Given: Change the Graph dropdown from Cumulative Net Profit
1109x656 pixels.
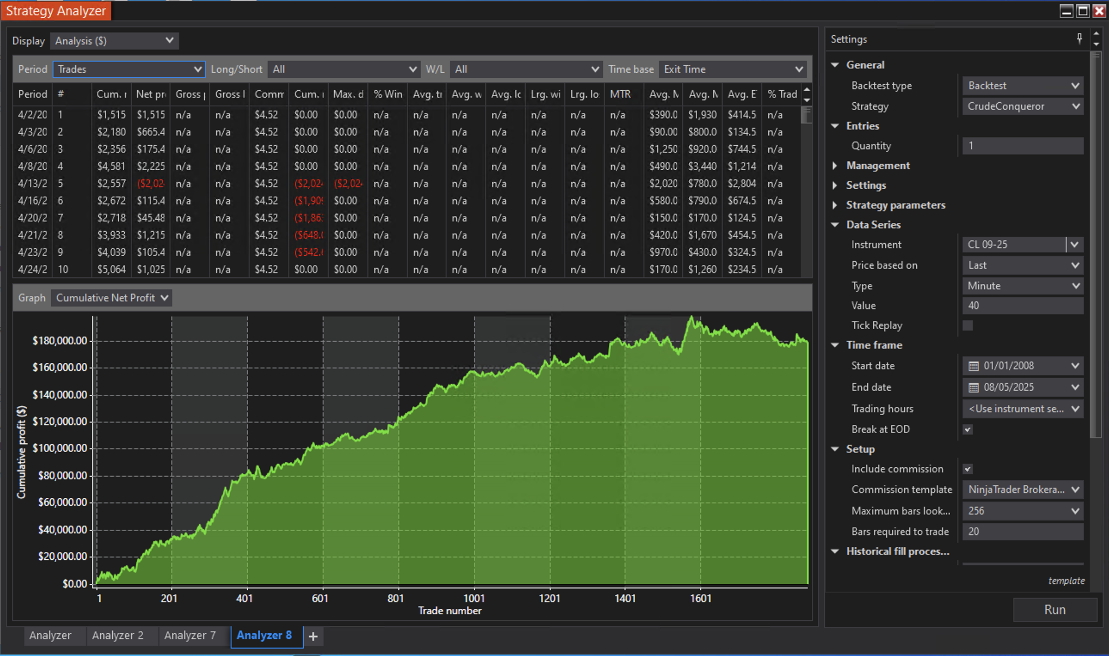Looking at the screenshot, I should tap(111, 297).
